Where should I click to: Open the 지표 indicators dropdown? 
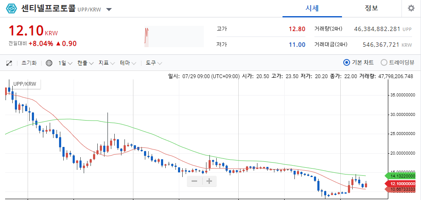[107, 63]
